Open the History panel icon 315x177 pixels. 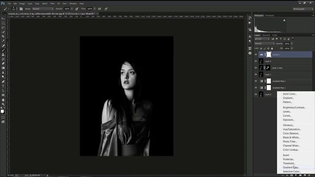coord(250,18)
